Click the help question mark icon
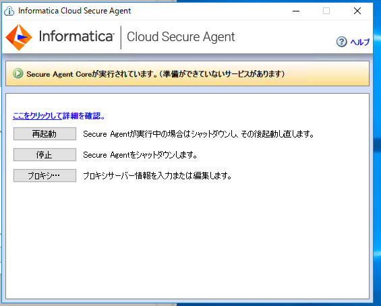Viewport: 381px width, 306px height. (341, 42)
